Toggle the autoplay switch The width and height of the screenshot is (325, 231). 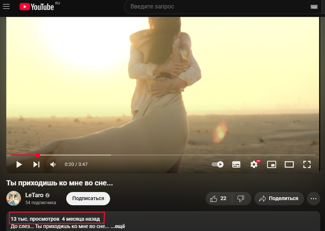217,164
